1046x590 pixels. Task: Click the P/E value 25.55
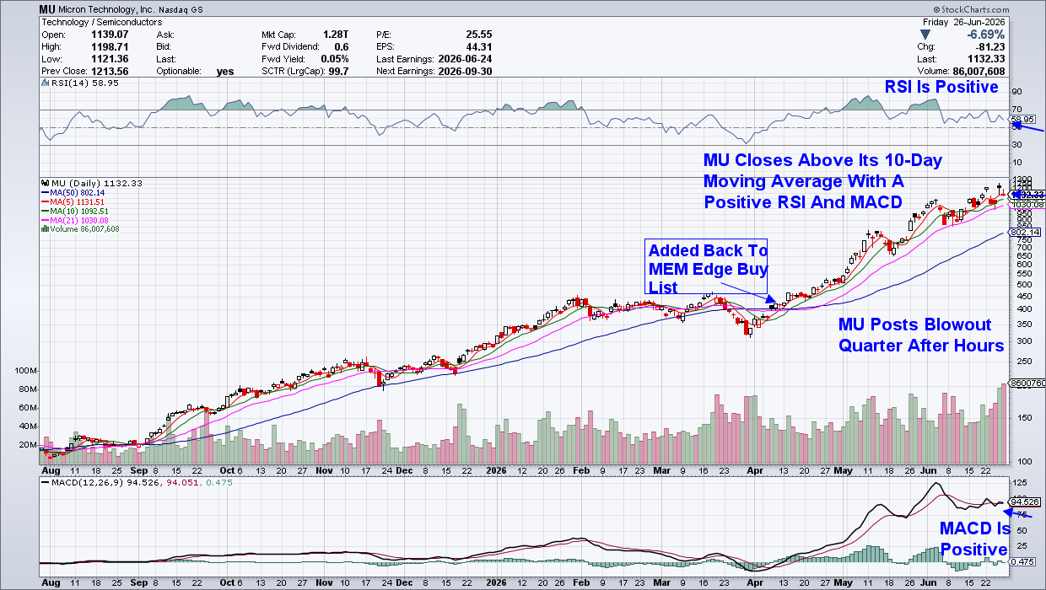click(478, 35)
